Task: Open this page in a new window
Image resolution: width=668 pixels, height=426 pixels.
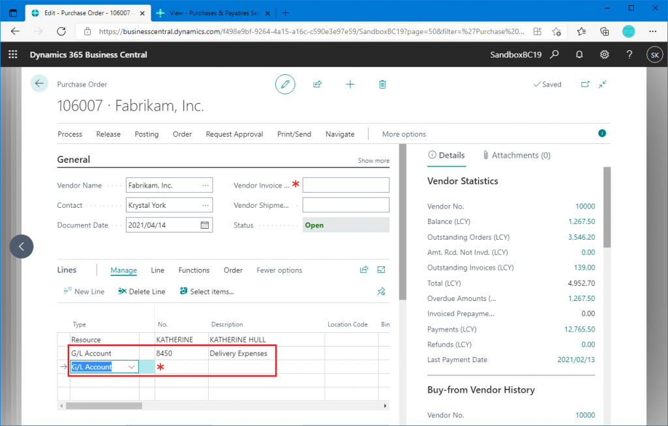Action: pyautogui.click(x=585, y=84)
